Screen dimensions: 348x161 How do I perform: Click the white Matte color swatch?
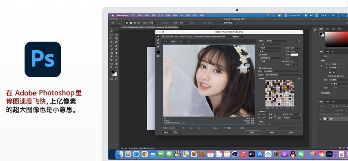click(294, 54)
